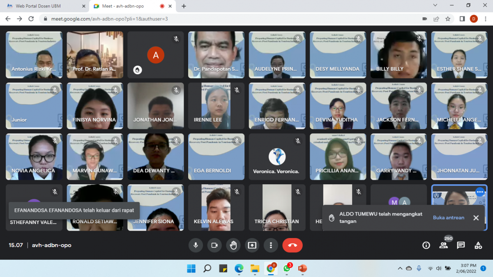The height and width of the screenshot is (277, 493).
Task: Raise your hand in the meeting
Action: tap(233, 245)
